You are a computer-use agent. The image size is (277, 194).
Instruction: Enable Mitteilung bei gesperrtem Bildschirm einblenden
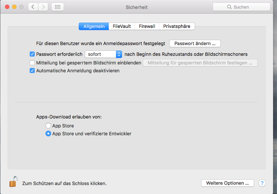[32, 63]
